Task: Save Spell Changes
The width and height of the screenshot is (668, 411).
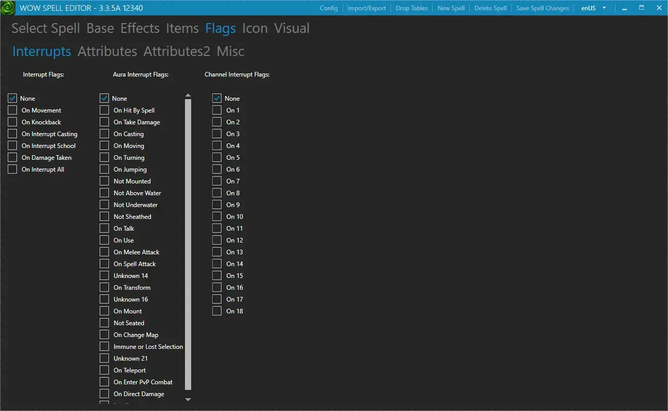Action: [x=543, y=8]
